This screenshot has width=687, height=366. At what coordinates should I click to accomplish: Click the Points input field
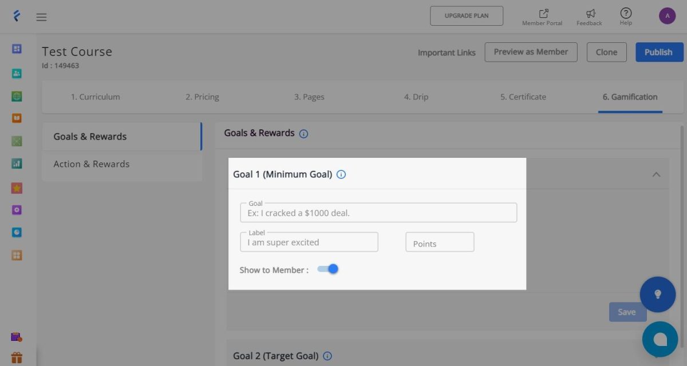tap(440, 242)
